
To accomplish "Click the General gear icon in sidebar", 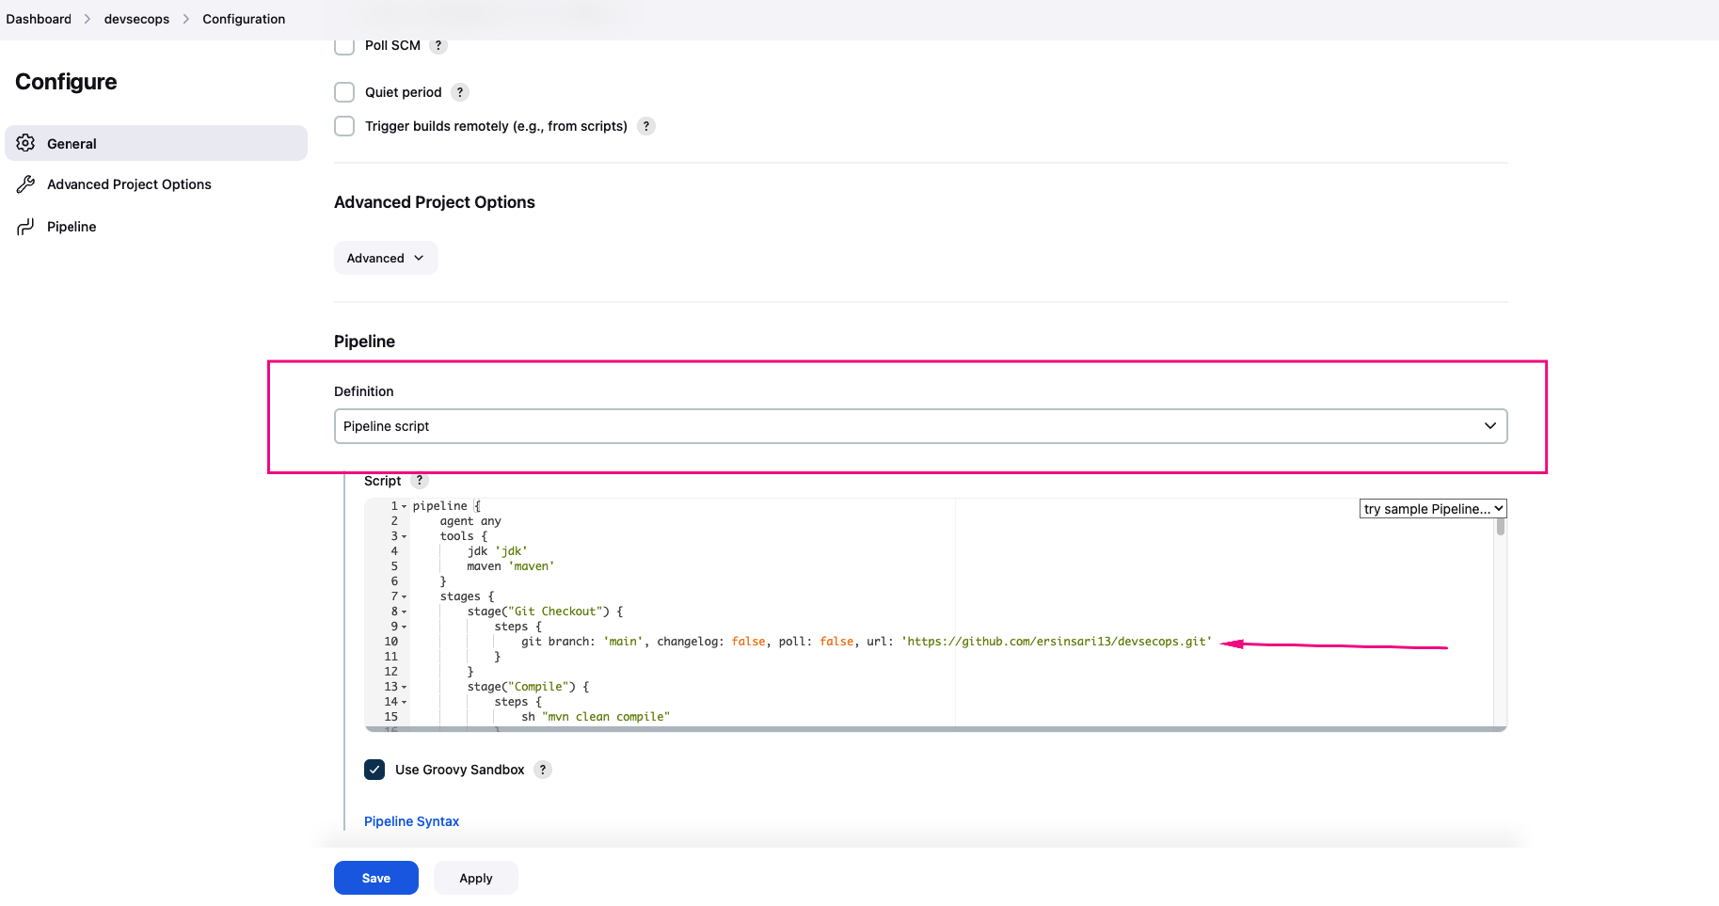I will click(26, 143).
